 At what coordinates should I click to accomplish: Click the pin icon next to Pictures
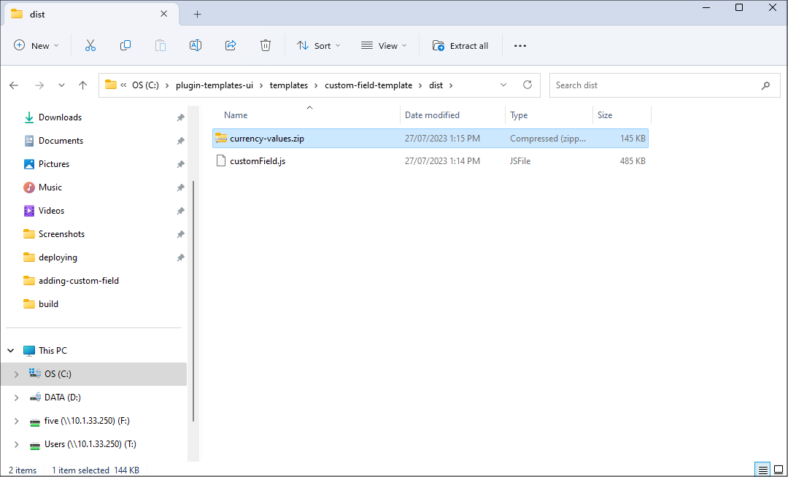[180, 164]
